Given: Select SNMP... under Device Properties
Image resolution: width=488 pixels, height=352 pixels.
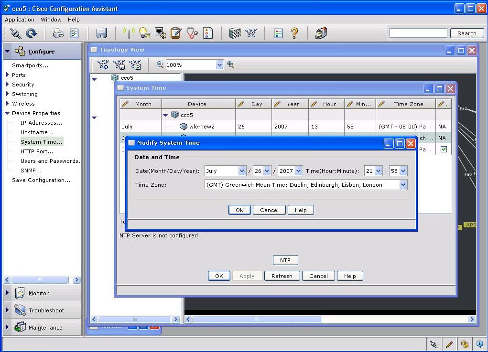Looking at the screenshot, I should click(x=31, y=171).
